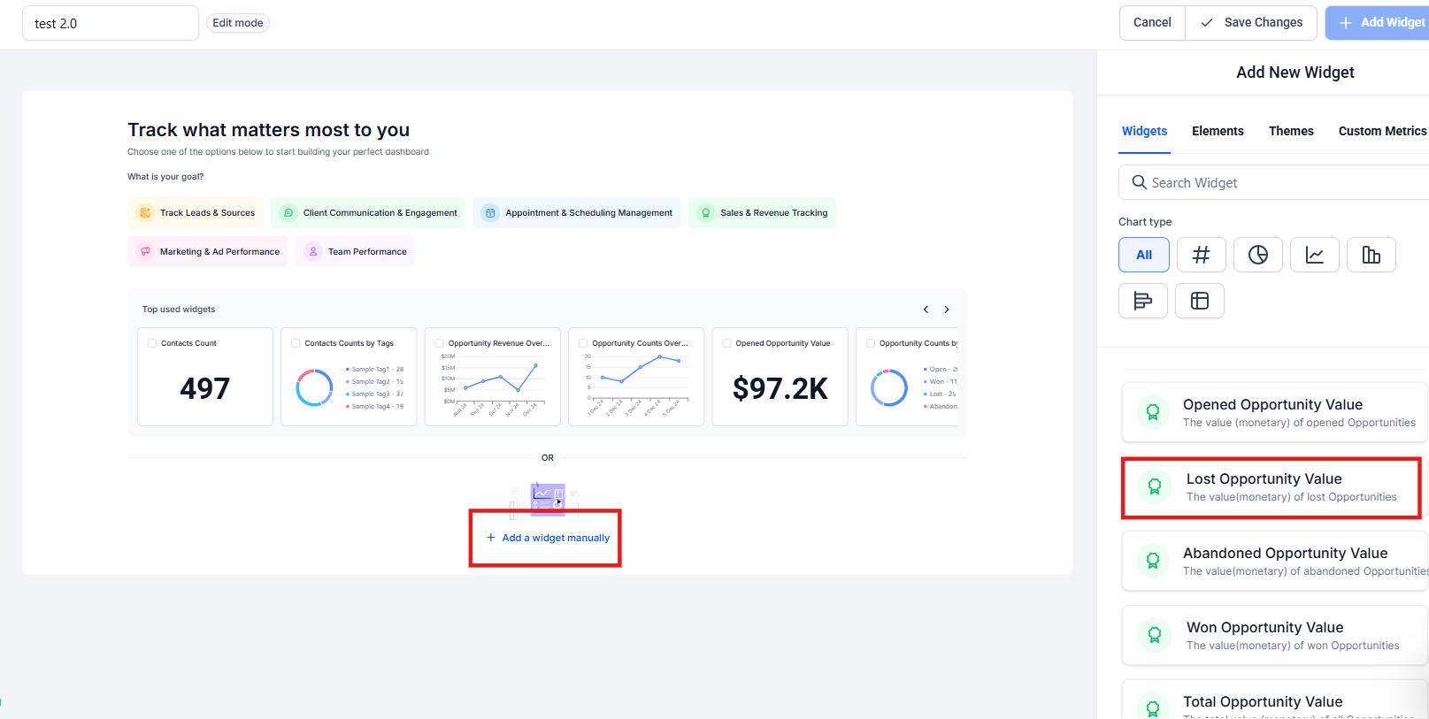Viewport: 1429px width, 719px height.
Task: Add the Lost Opportunity Value widget
Action: [x=1271, y=487]
